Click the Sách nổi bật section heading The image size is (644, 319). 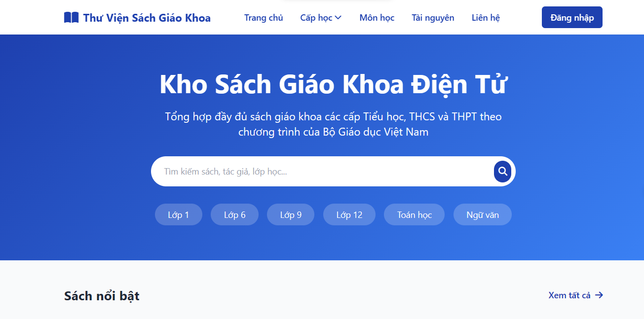(x=102, y=296)
